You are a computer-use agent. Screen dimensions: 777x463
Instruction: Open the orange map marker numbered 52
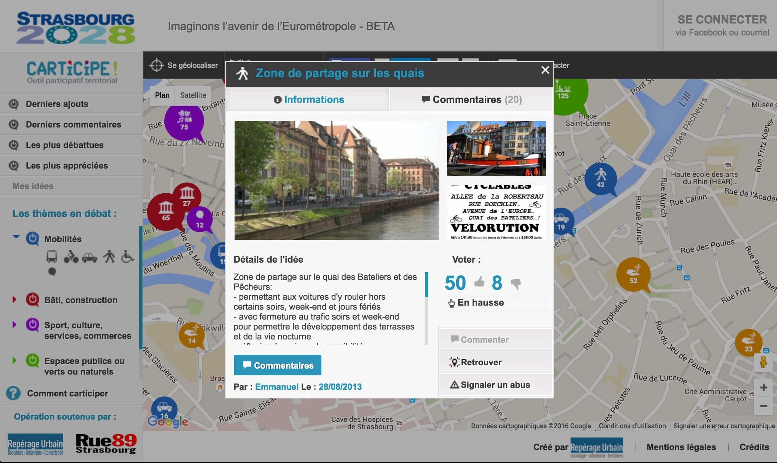(633, 275)
